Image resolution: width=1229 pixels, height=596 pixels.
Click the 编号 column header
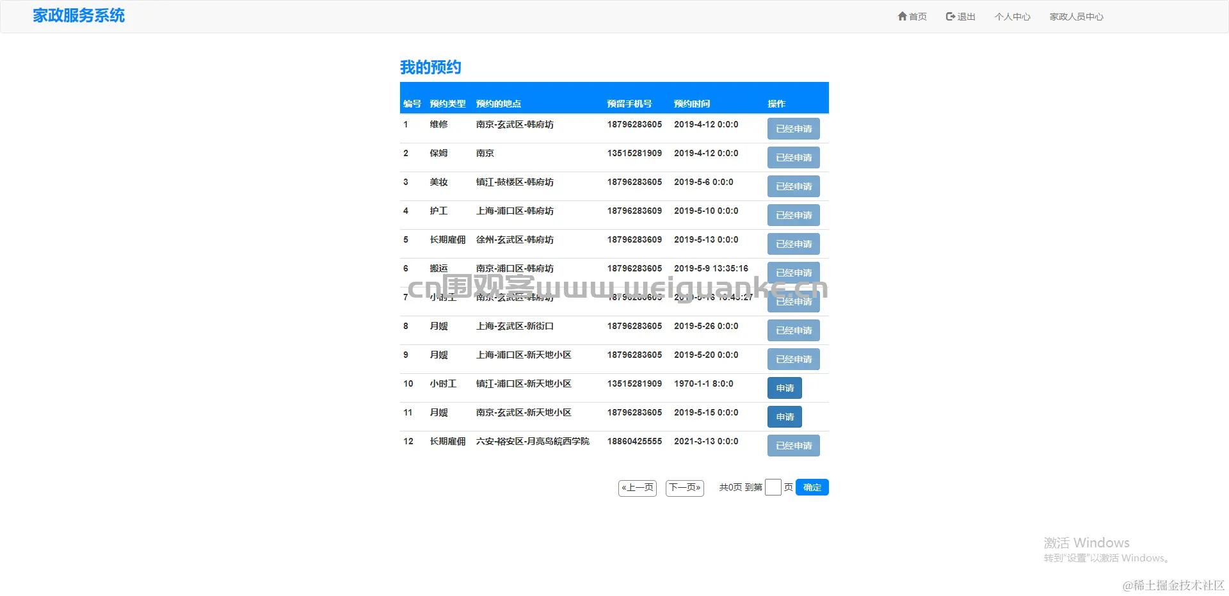pyautogui.click(x=412, y=104)
